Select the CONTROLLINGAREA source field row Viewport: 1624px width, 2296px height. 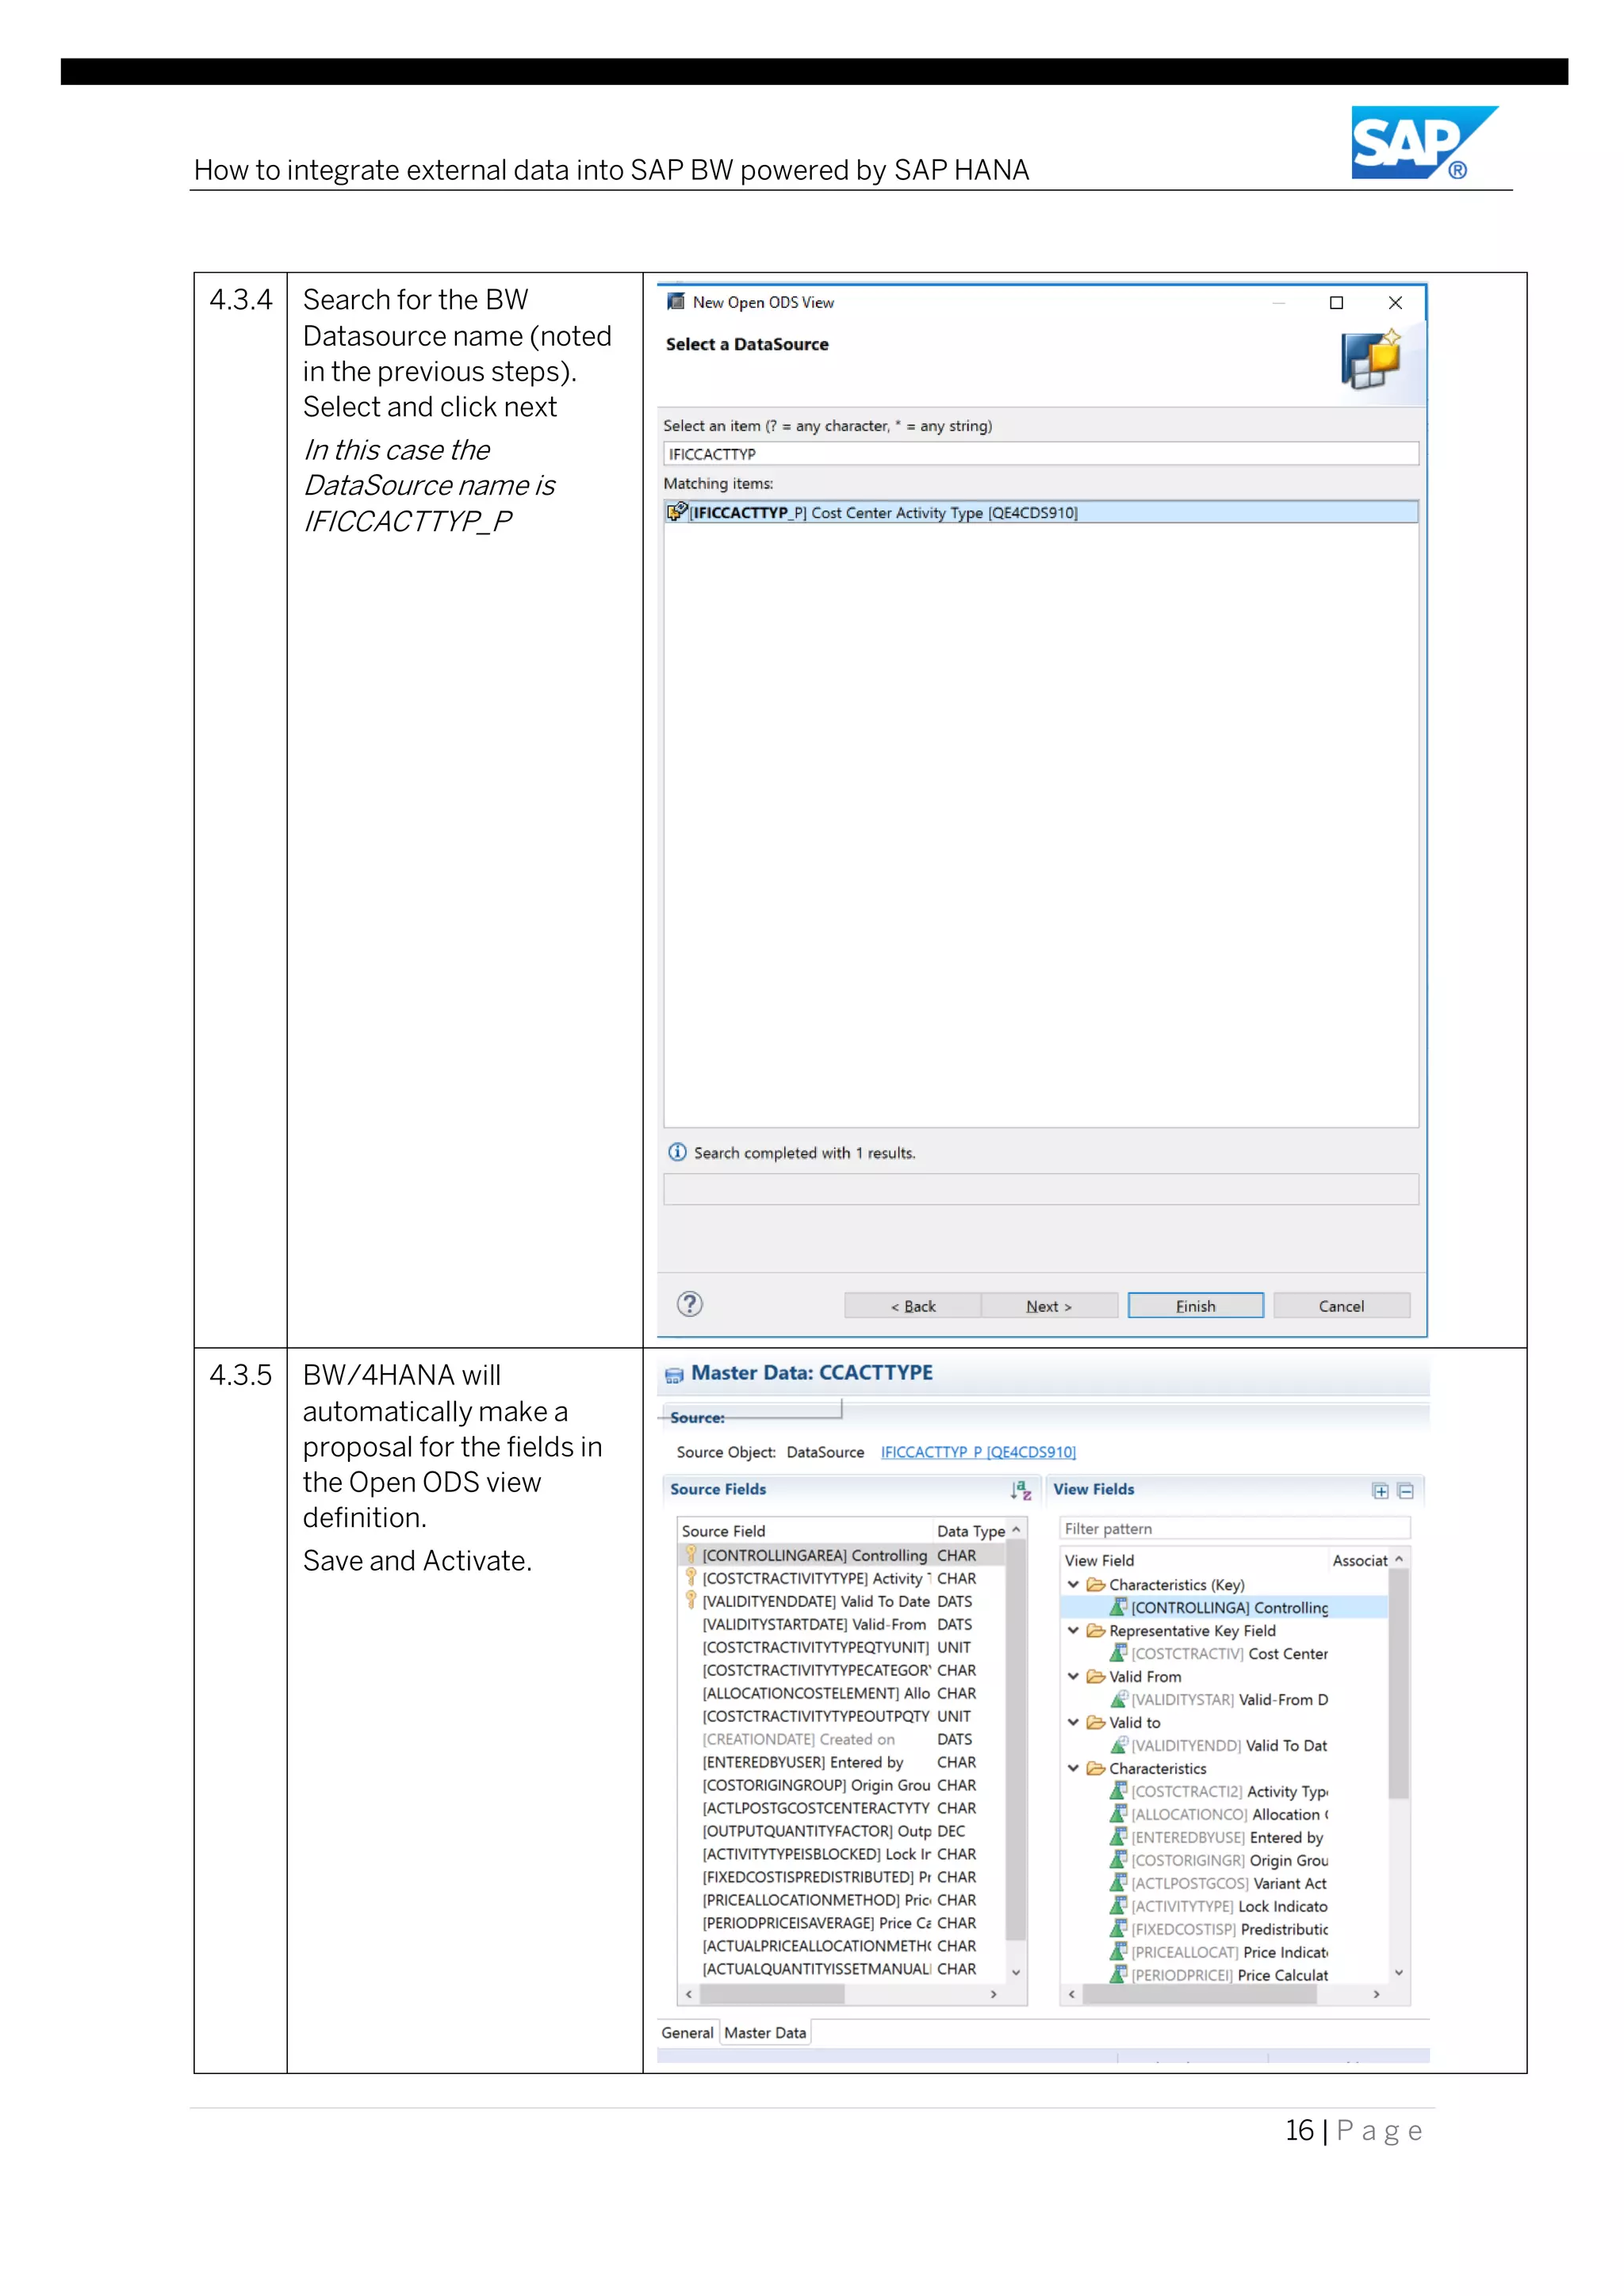842,1555
